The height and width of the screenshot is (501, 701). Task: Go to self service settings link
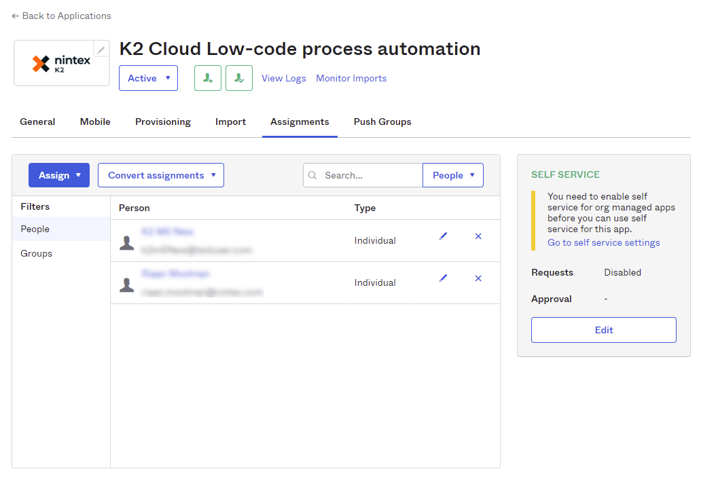(604, 243)
